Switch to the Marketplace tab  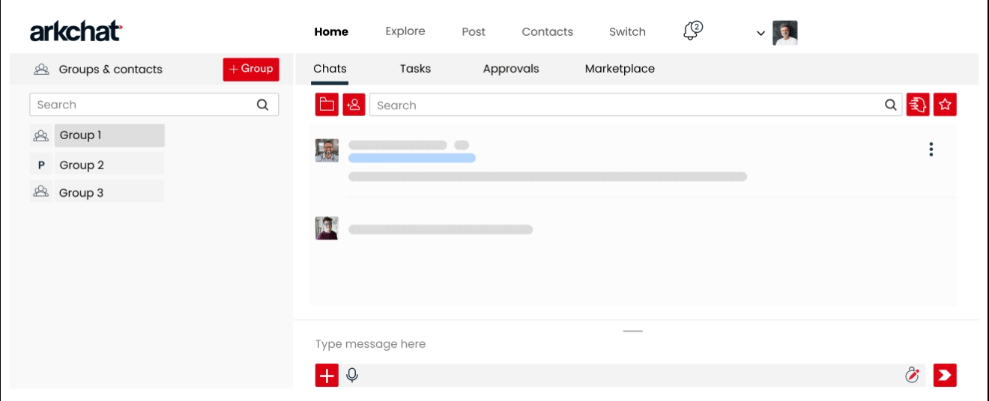tap(620, 68)
